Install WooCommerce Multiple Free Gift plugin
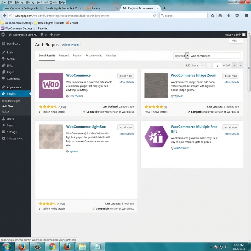Viewport: 251px width, 251px height. (x=231, y=127)
